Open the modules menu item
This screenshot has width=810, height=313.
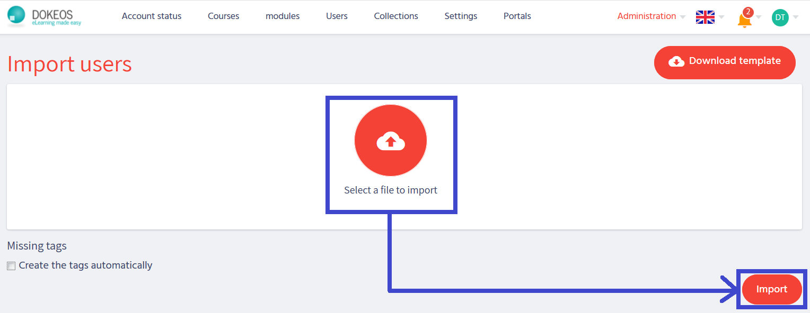pos(283,16)
